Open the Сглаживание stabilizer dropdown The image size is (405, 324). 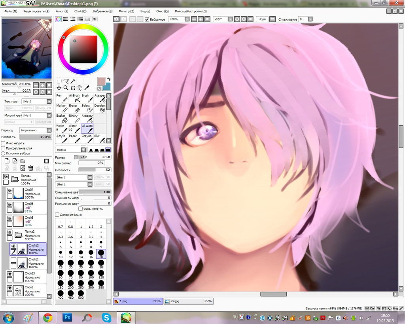310,19
